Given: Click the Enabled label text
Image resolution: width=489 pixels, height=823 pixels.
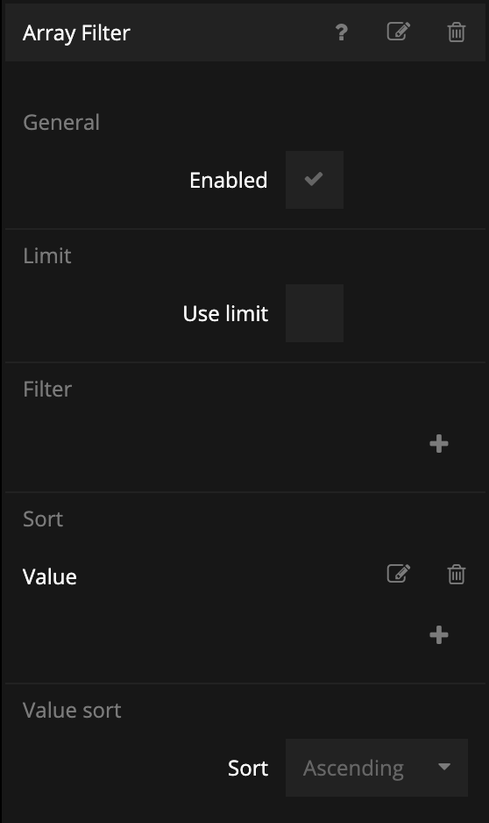Looking at the screenshot, I should click(x=229, y=180).
